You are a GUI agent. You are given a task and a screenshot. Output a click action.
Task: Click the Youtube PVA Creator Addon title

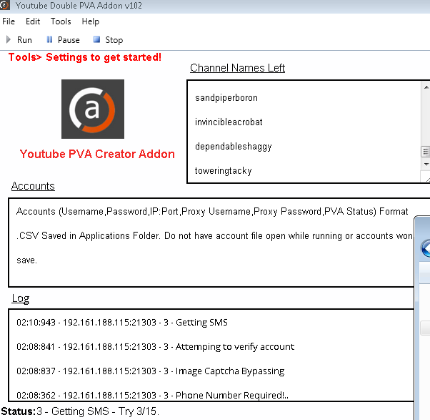point(97,154)
